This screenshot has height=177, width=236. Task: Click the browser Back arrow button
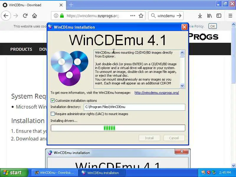tap(6, 16)
